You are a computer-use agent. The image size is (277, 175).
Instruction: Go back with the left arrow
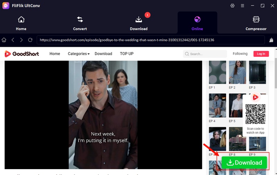point(13,40)
